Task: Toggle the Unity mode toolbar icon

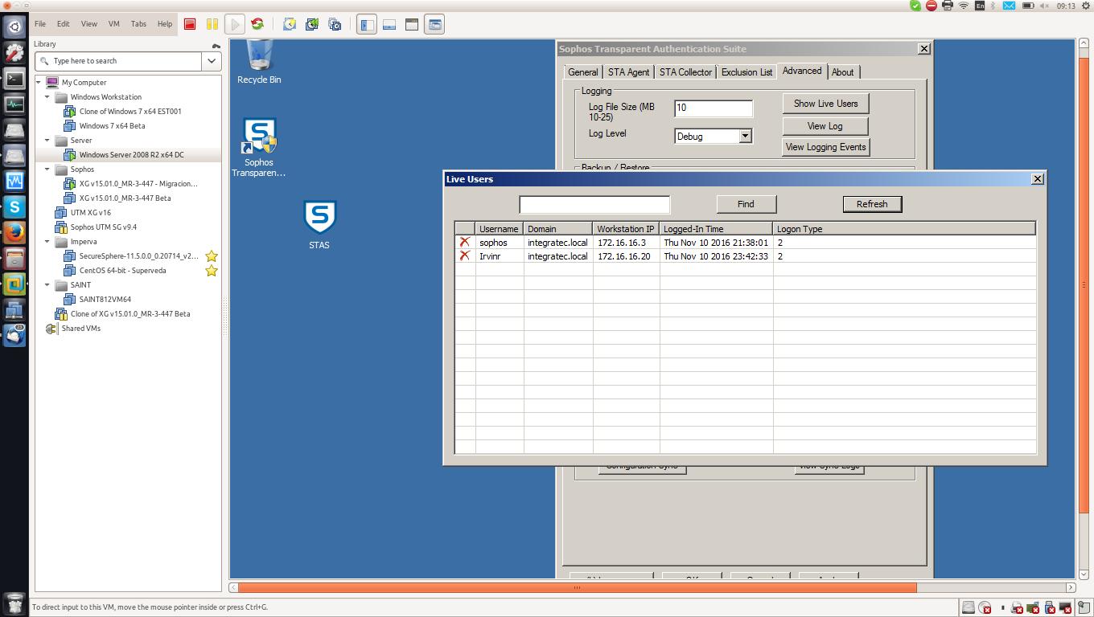Action: tap(434, 24)
